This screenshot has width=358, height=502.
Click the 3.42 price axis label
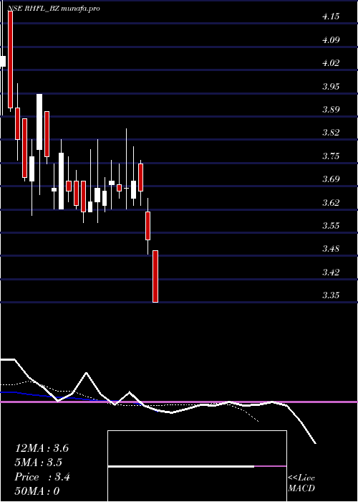pos(331,272)
